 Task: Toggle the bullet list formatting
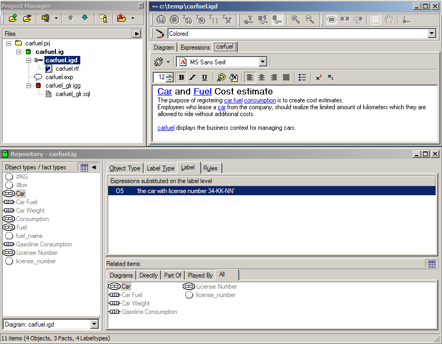click(x=302, y=77)
